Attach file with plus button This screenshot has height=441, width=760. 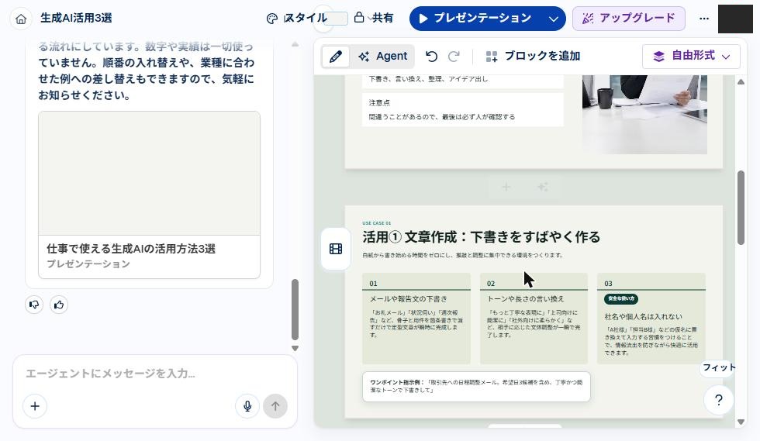coord(35,406)
